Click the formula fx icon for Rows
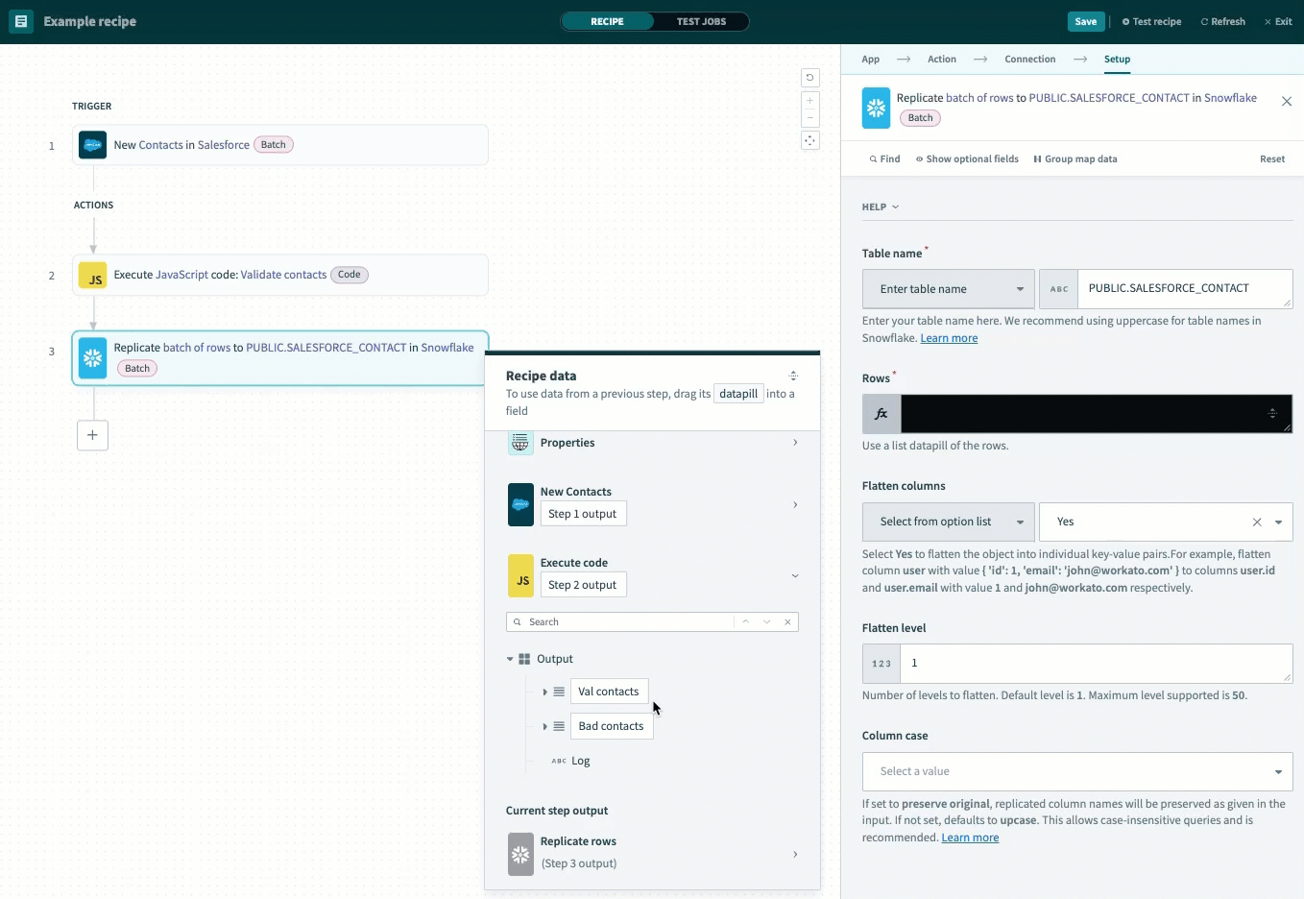Viewport: 1304px width, 899px height. pyautogui.click(x=881, y=414)
